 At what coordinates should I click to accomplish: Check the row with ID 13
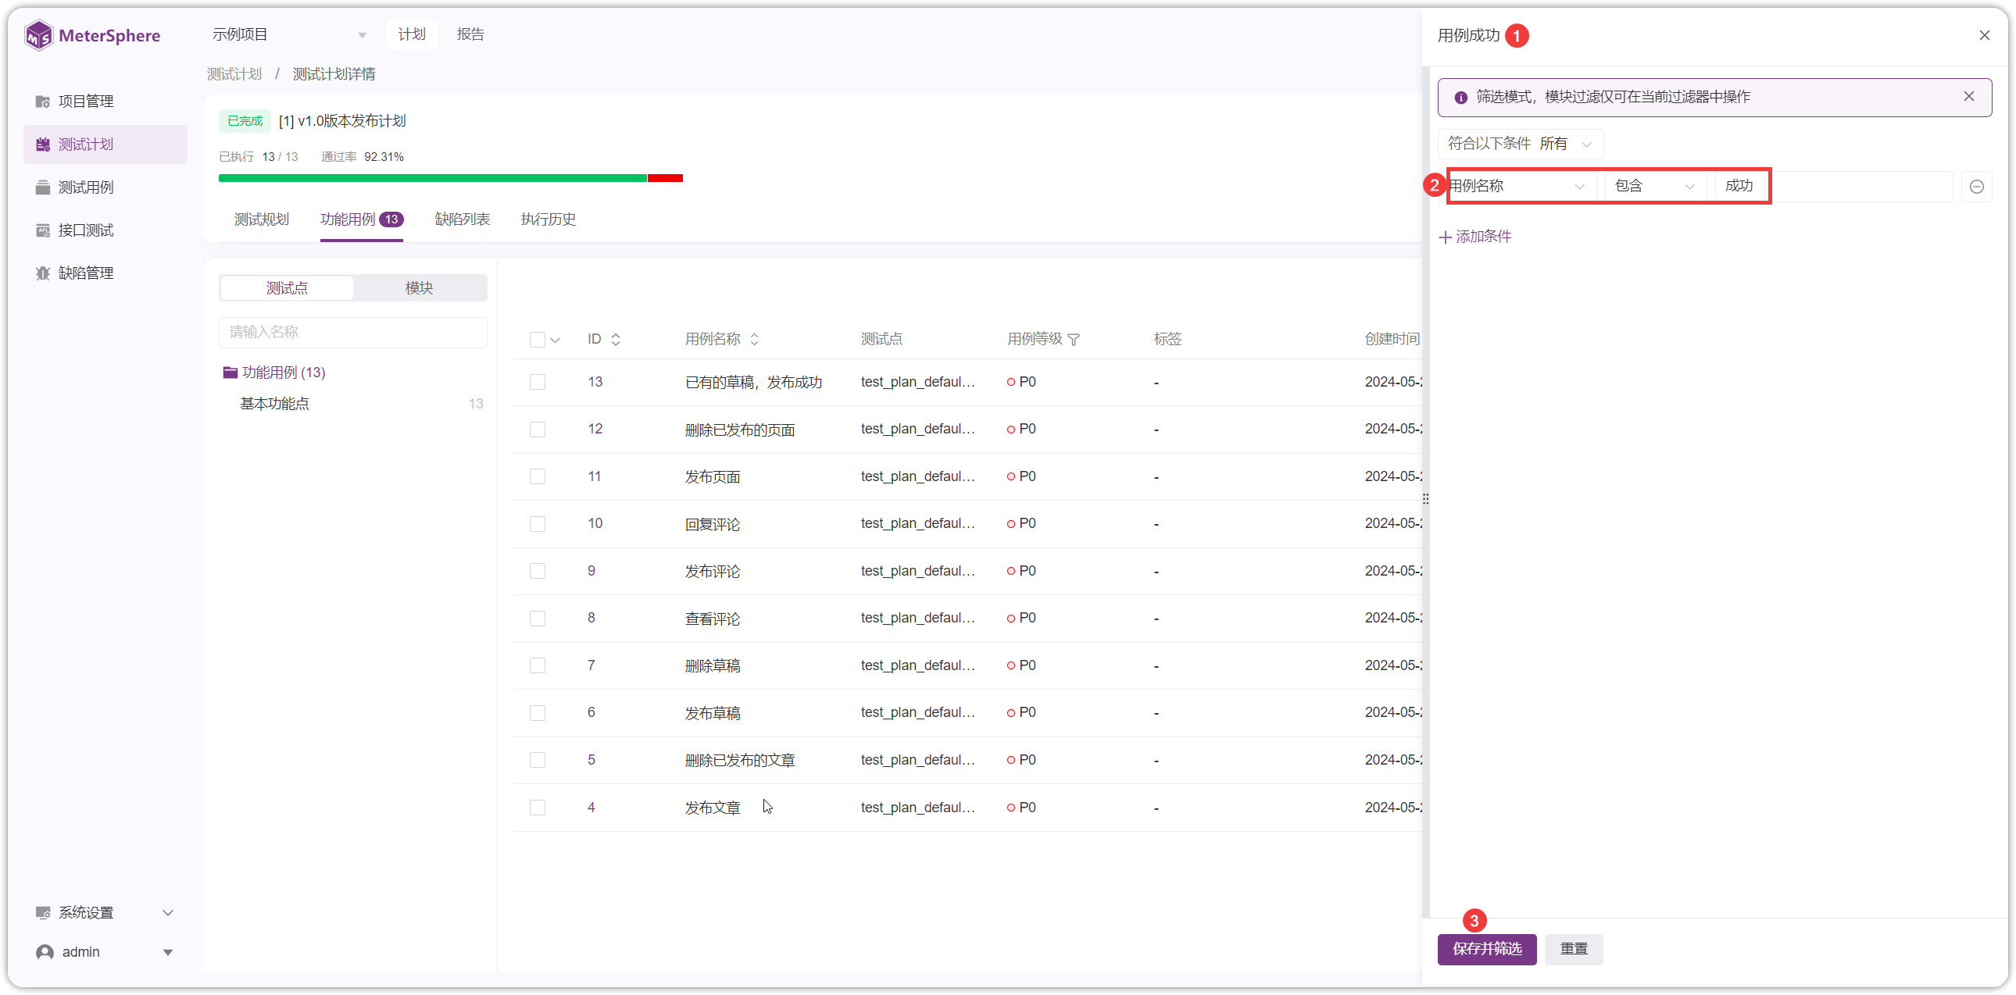[x=537, y=382]
